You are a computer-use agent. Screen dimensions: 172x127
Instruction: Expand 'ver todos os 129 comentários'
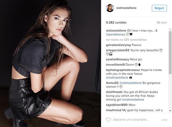tap(126, 40)
